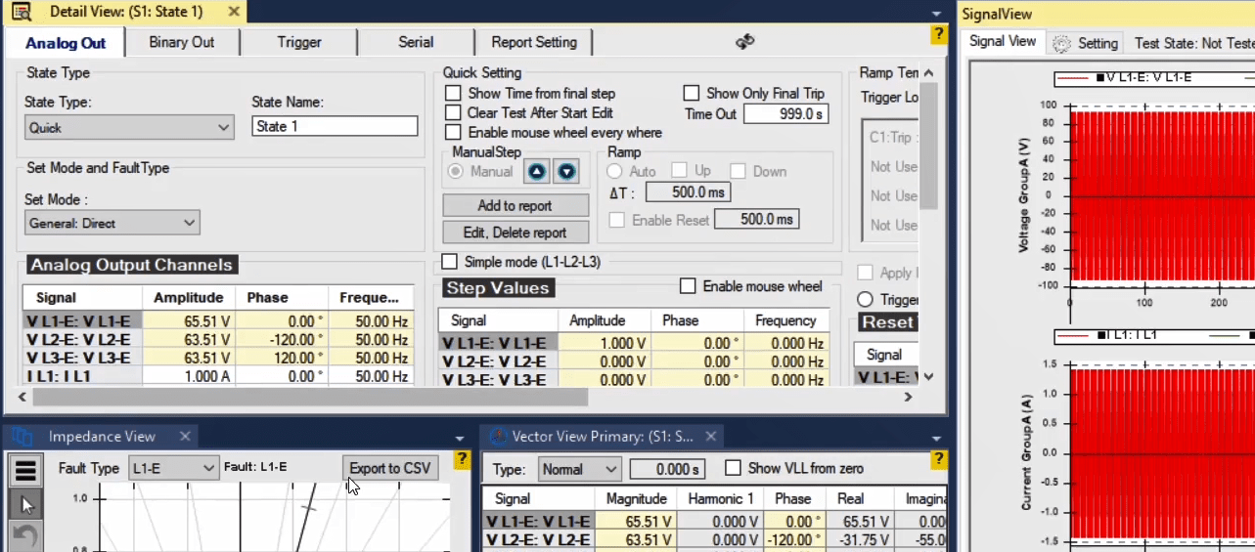Open the Trigger tab
1255x552 pixels.
[298, 42]
